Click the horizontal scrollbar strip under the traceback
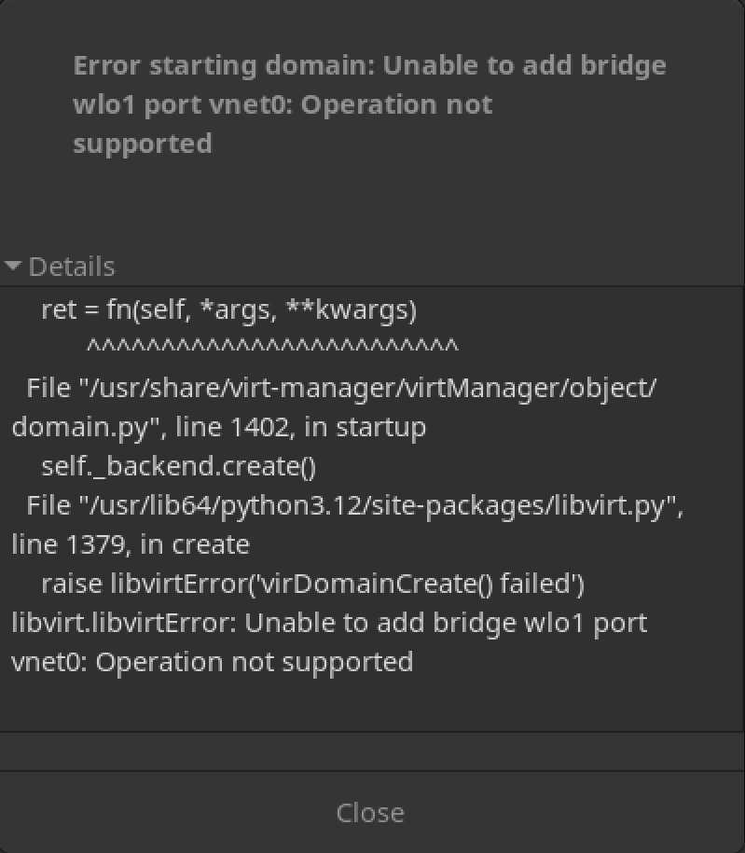Viewport: 745px width, 853px height. 373,751
